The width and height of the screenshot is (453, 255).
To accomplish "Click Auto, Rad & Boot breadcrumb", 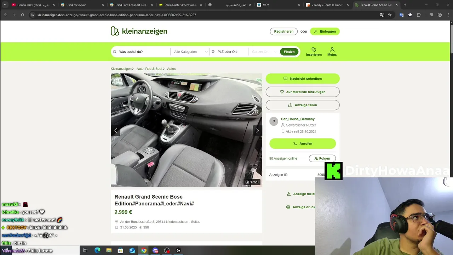I will 149,69.
